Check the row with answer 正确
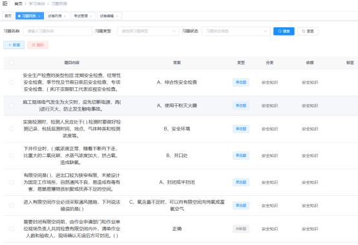The height and width of the screenshot is (245, 358). coord(12,229)
